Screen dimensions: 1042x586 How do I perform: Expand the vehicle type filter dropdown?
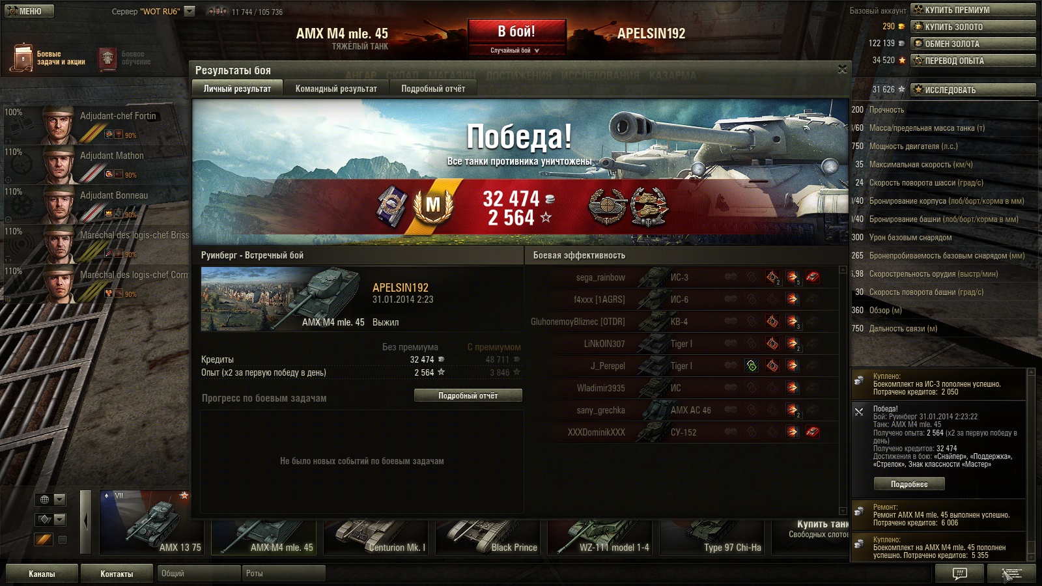(60, 520)
